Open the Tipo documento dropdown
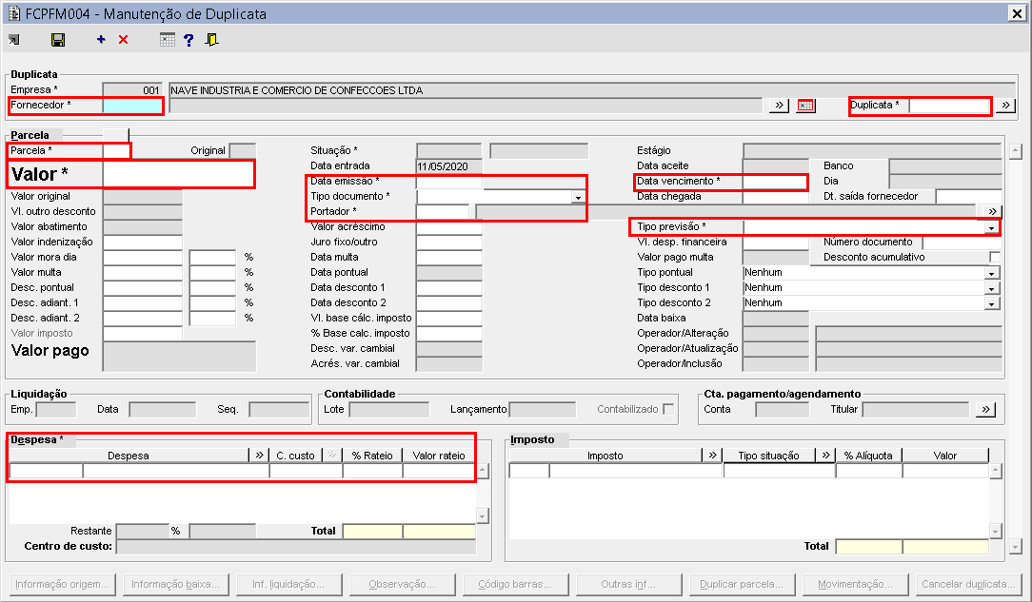Image resolution: width=1032 pixels, height=602 pixels. [x=577, y=197]
